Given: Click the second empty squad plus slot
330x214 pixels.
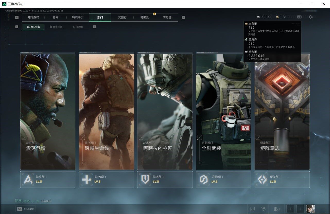Looking at the screenshot, I should (300, 209).
